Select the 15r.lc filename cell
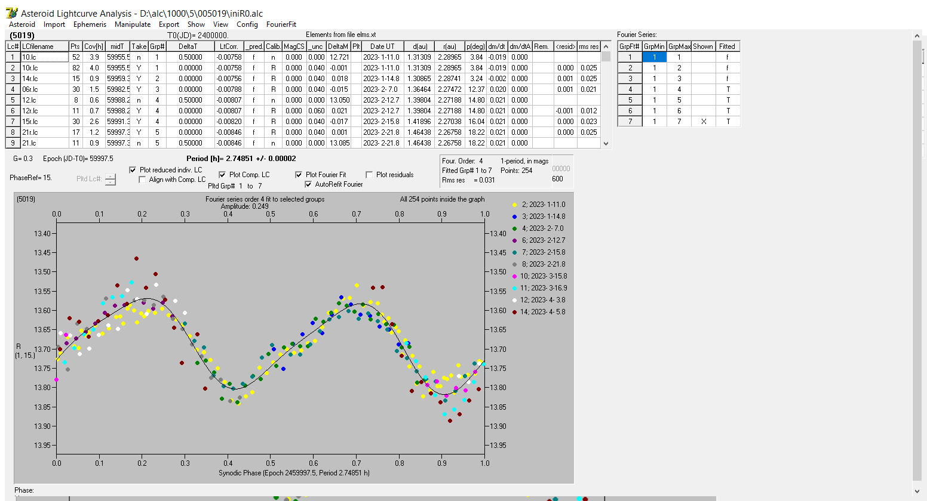The height and width of the screenshot is (501, 927). 45,122
